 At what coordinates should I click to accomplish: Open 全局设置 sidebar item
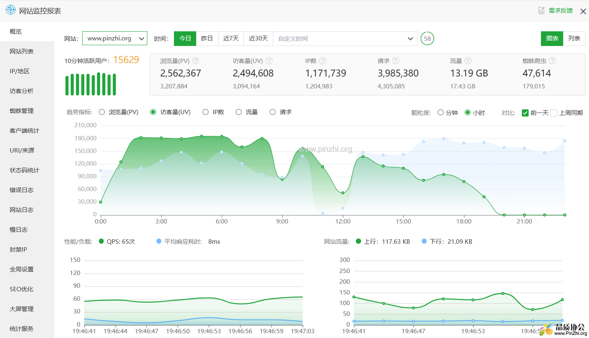click(x=27, y=269)
